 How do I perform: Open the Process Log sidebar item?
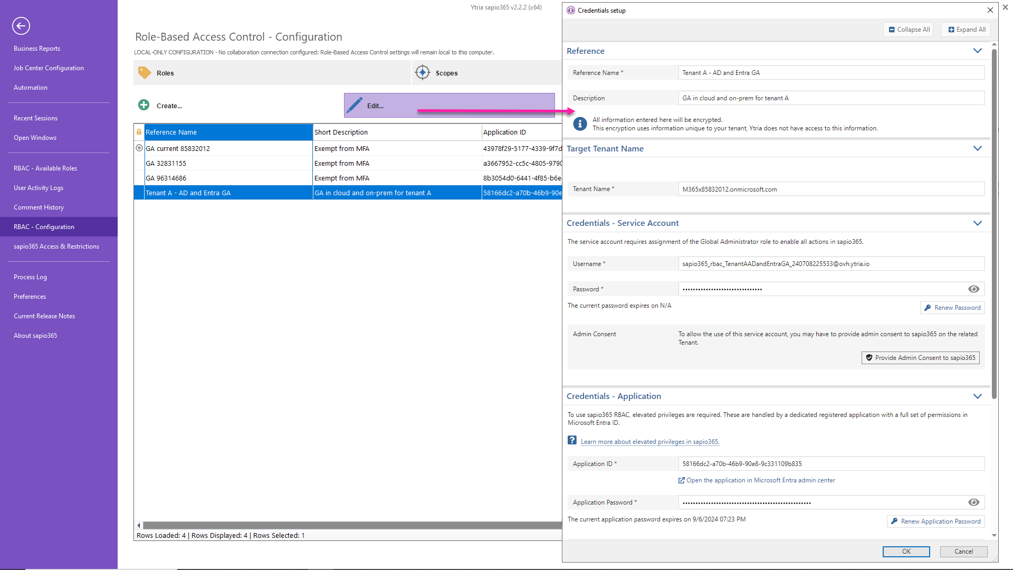pos(30,277)
